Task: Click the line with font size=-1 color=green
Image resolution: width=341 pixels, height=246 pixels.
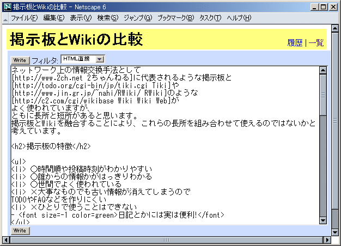Action: point(118,215)
